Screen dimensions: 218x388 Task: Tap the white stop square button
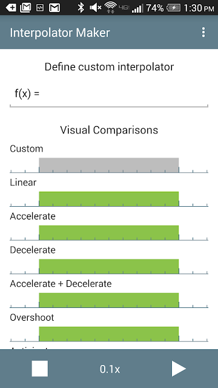point(40,369)
